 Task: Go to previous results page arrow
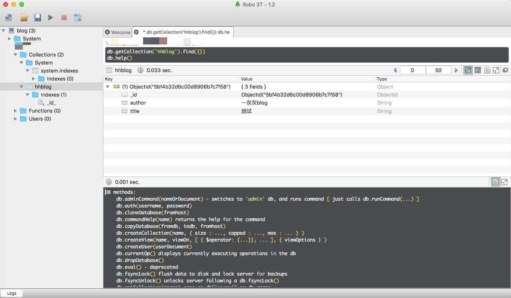click(x=395, y=70)
